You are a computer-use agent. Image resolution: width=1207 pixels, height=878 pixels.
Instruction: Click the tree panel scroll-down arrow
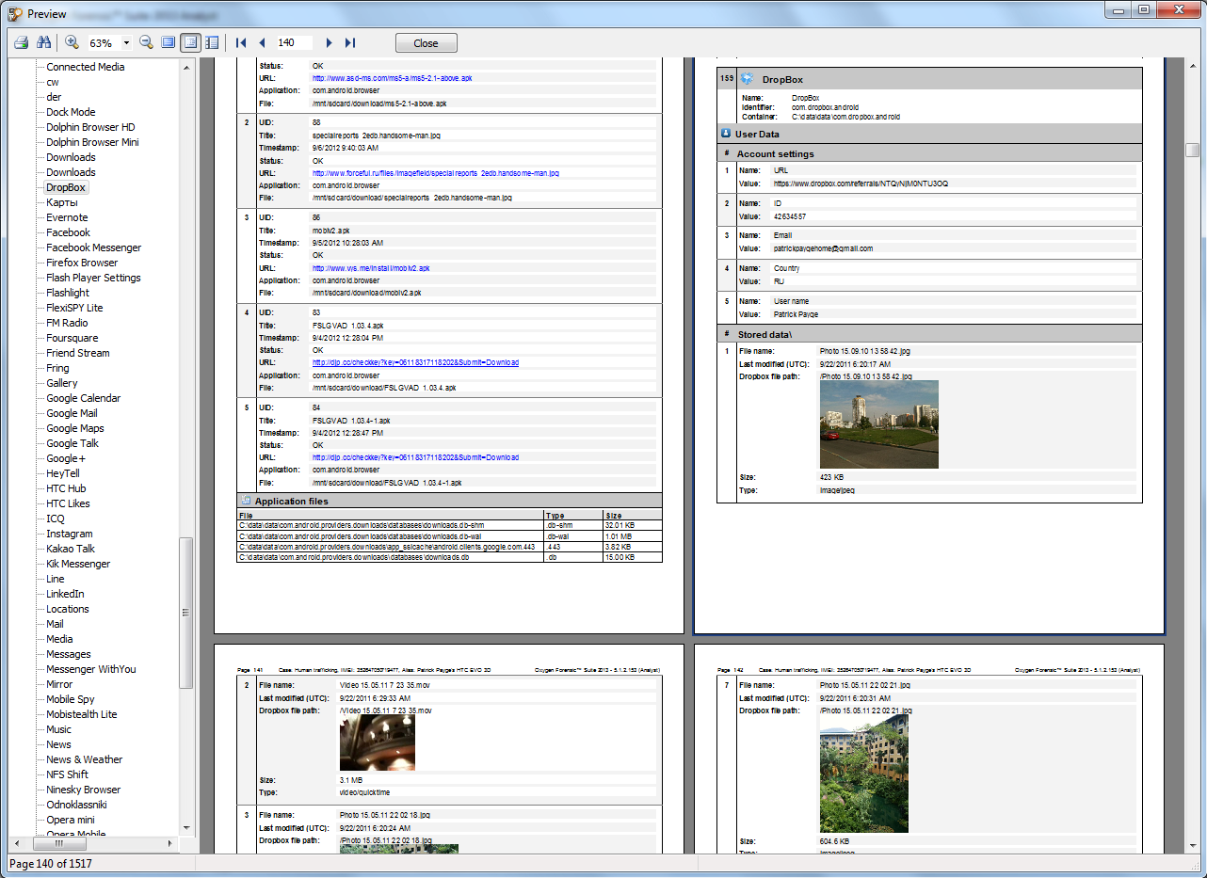pos(186,828)
